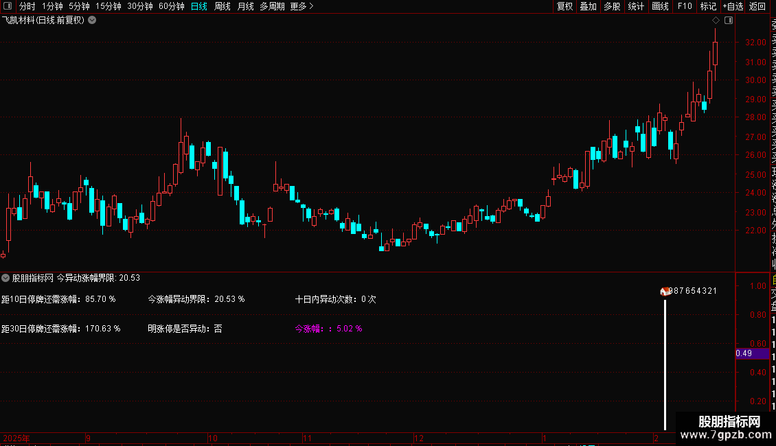Click the 32.00 price axis label

pos(755,43)
